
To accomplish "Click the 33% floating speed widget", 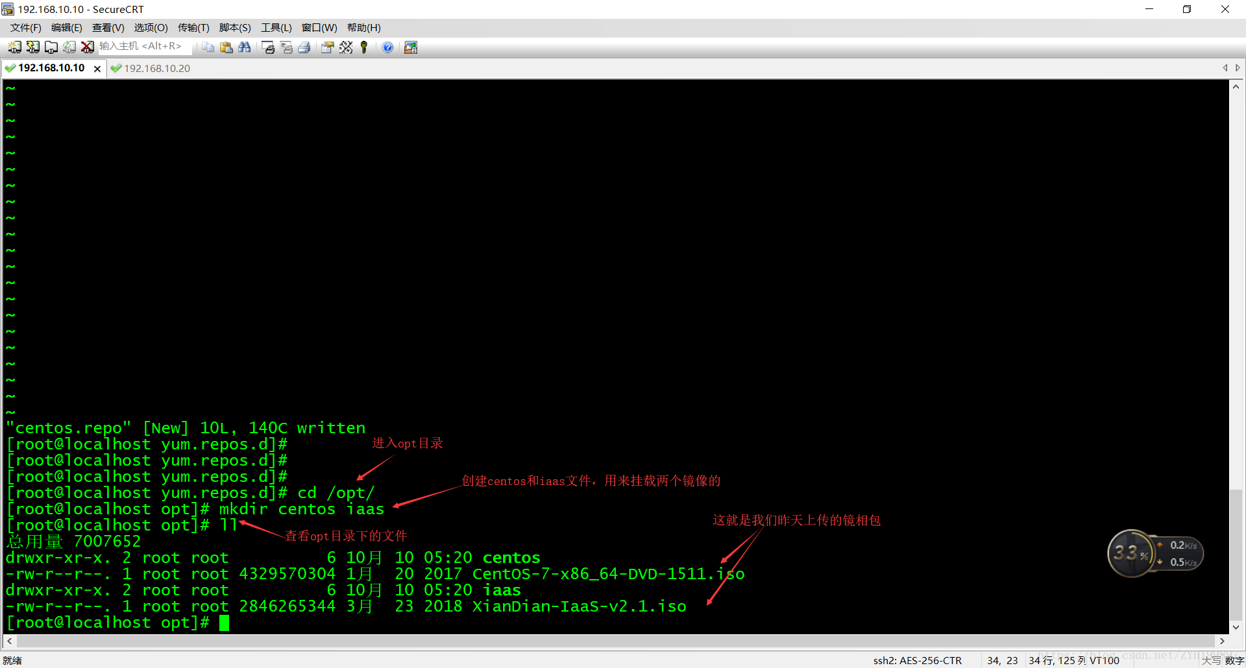I will tap(1155, 554).
